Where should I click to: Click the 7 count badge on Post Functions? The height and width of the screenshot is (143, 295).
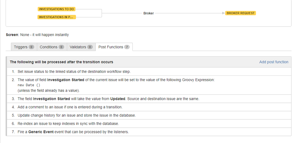tap(127, 47)
